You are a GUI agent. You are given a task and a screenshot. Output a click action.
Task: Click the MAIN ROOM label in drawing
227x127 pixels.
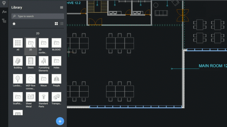pyautogui.click(x=213, y=66)
